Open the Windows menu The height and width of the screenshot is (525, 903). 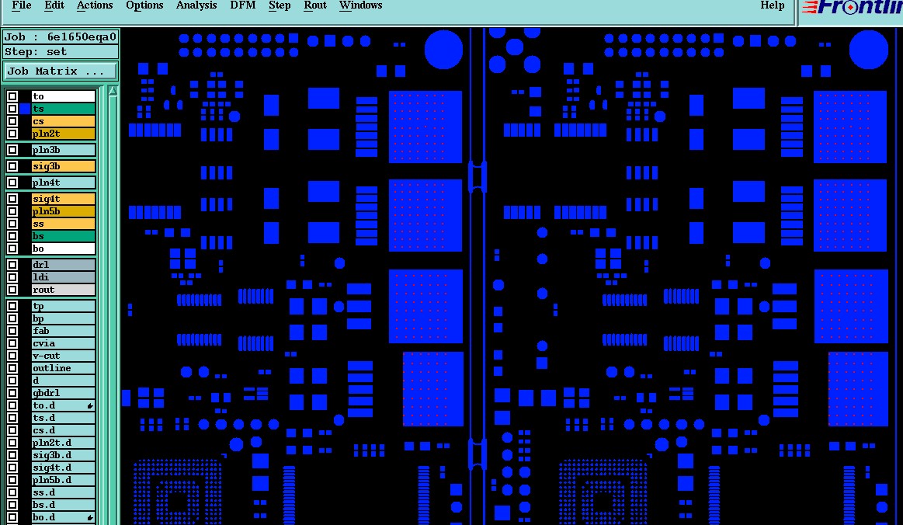[x=360, y=5]
